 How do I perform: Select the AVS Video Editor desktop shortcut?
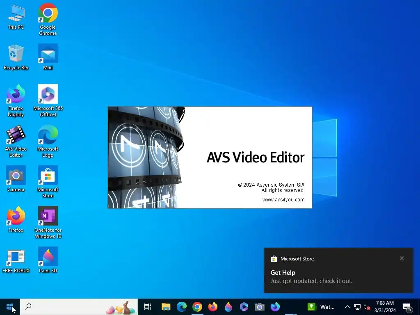tap(16, 142)
